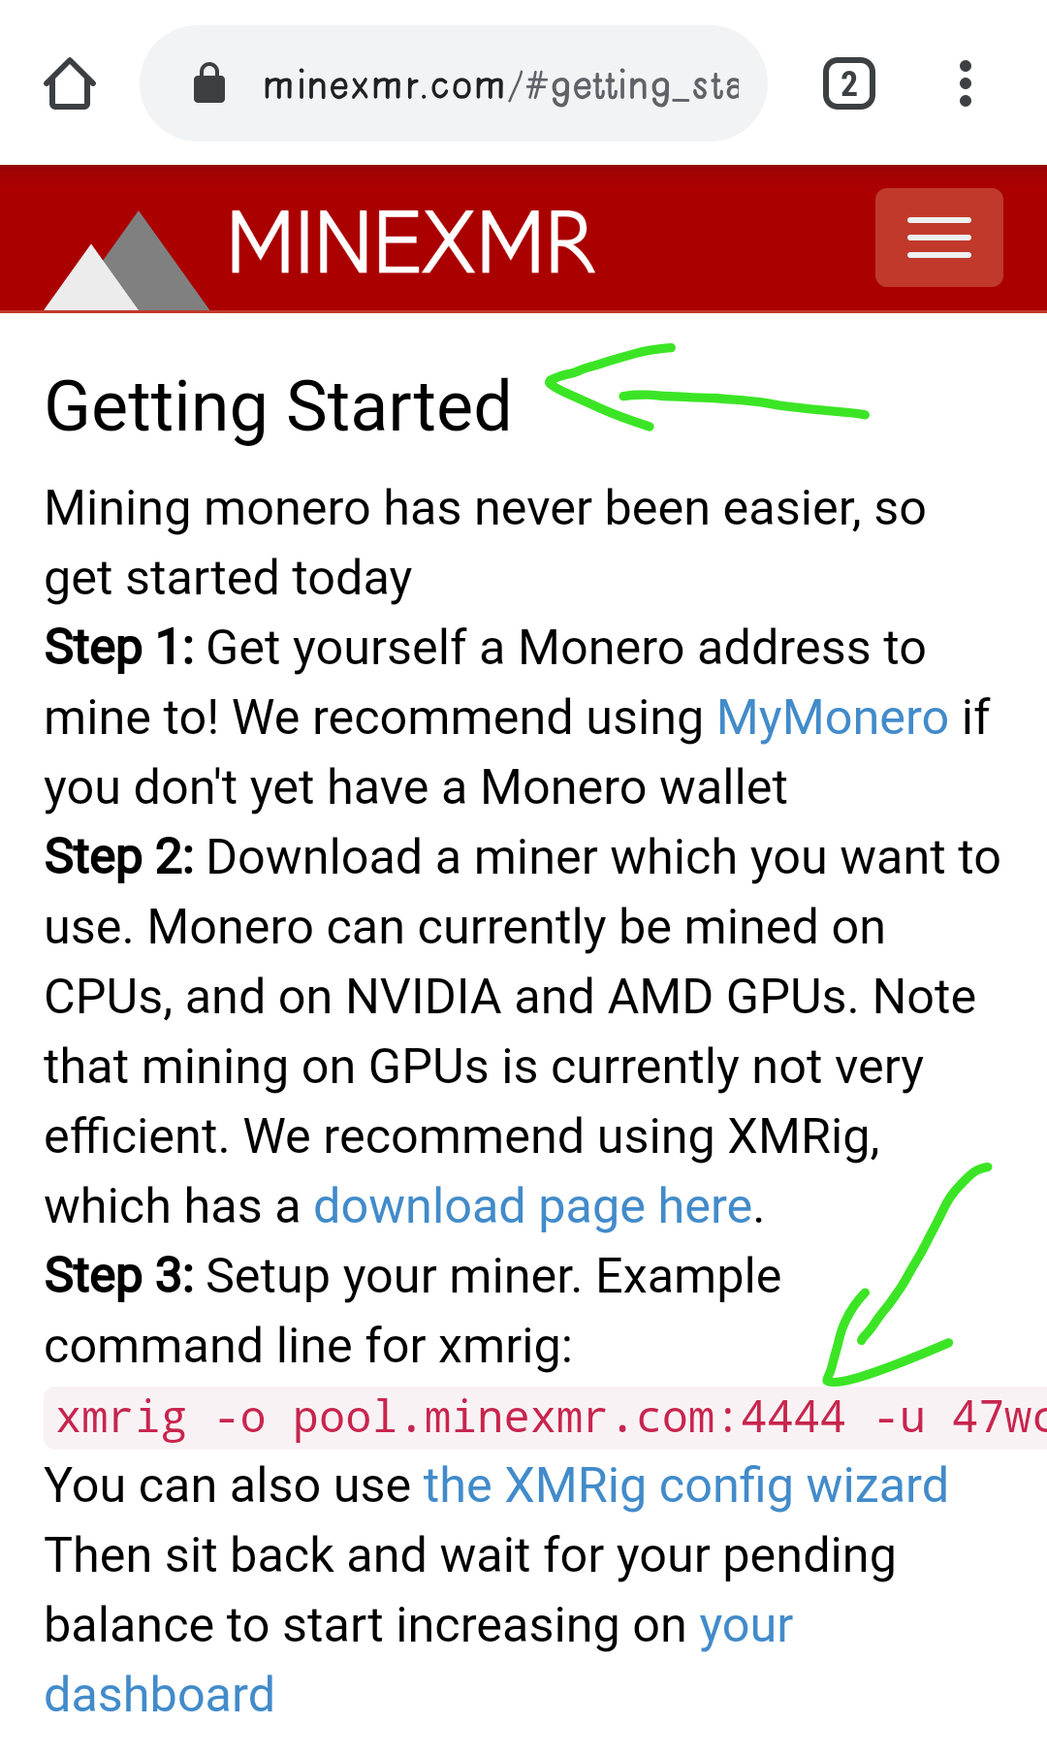Open the browser three-dot overflow menu
Screen dimensions: 1047x1756
(x=965, y=83)
